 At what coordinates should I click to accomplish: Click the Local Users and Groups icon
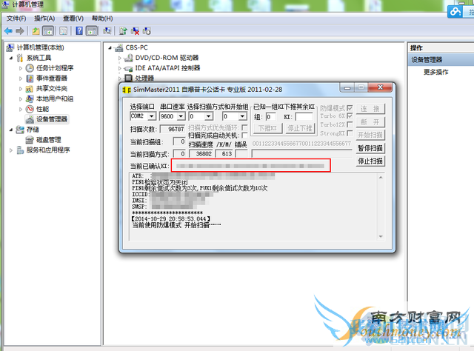click(x=30, y=99)
